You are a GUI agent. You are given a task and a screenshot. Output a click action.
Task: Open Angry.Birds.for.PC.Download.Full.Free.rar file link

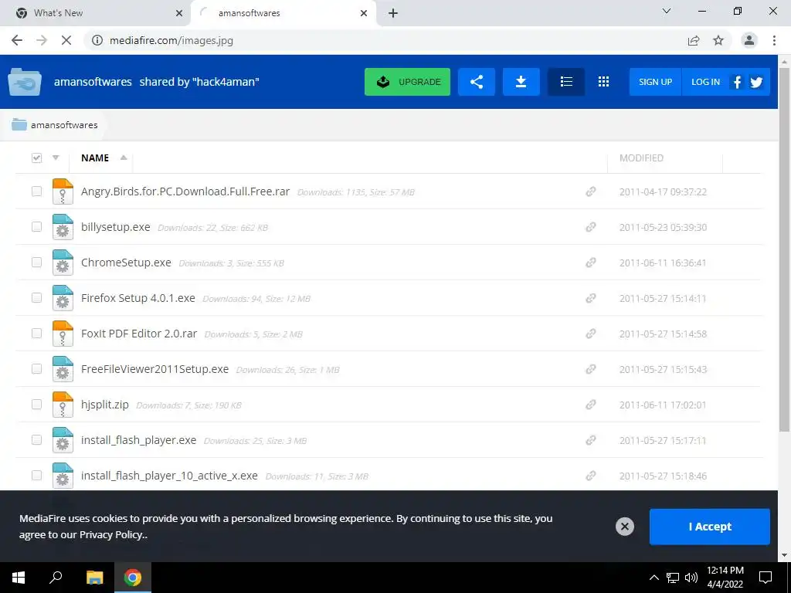point(185,191)
